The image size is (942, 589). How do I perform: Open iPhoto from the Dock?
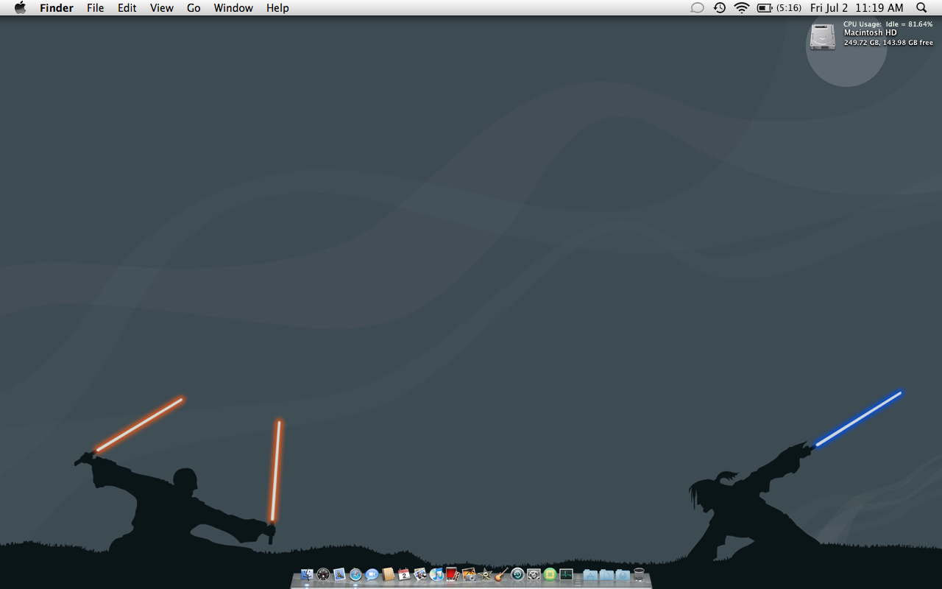click(x=469, y=574)
